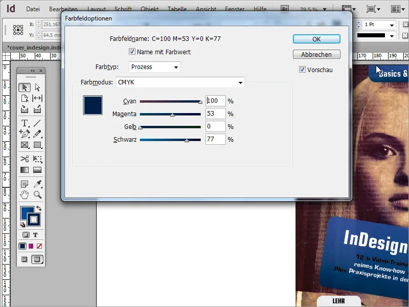409x307 pixels.
Task: Select the Rectangle Frame tool
Action: [x=25, y=145]
